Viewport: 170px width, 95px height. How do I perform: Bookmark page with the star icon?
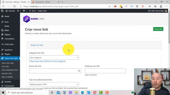pyautogui.click(x=109, y=6)
